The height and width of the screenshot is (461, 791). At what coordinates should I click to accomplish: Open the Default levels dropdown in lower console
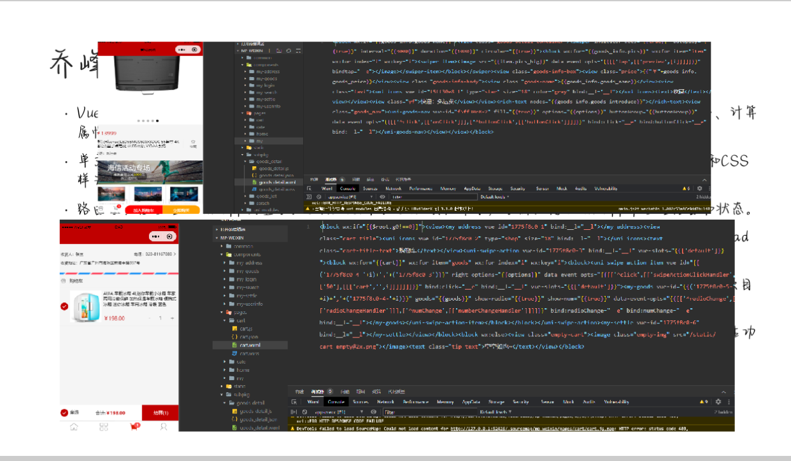(495, 412)
